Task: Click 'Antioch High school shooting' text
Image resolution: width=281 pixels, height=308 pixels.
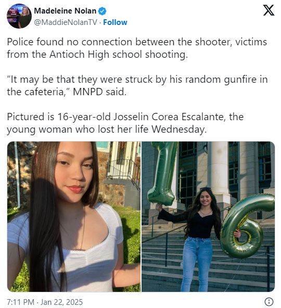Action: click(x=119, y=55)
